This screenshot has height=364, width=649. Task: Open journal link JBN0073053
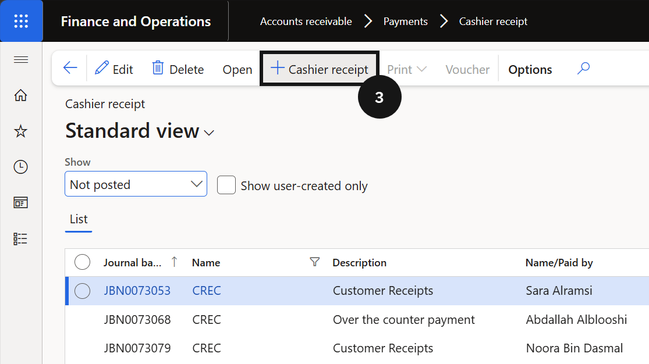pos(137,291)
